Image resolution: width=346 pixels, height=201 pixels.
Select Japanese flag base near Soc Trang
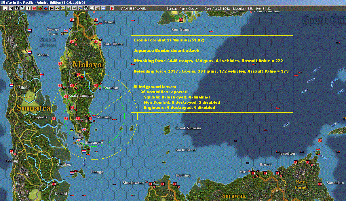[x=181, y=20]
